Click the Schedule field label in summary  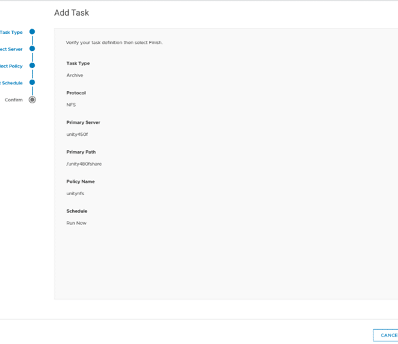(77, 211)
